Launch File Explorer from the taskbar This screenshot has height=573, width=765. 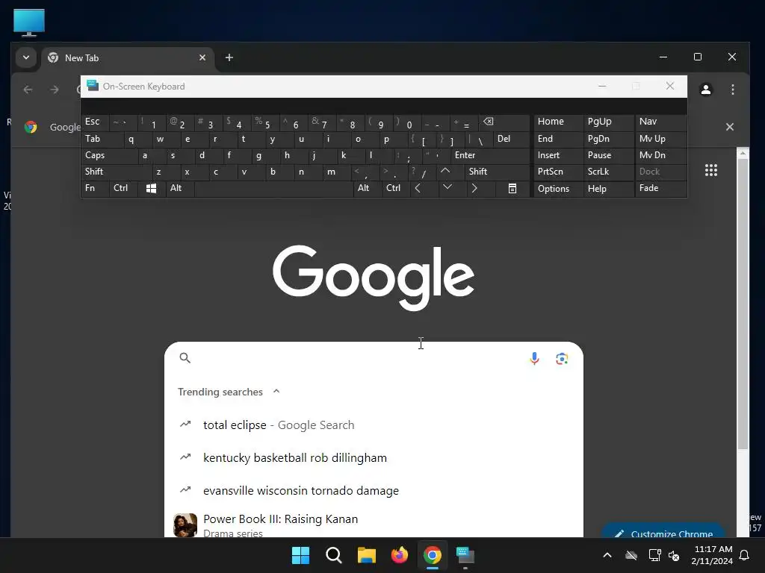pyautogui.click(x=366, y=555)
